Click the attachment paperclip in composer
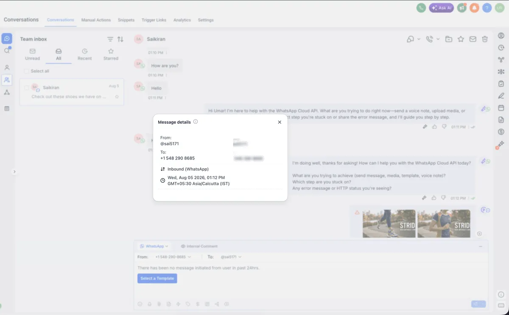509x315 pixels. 159,304
